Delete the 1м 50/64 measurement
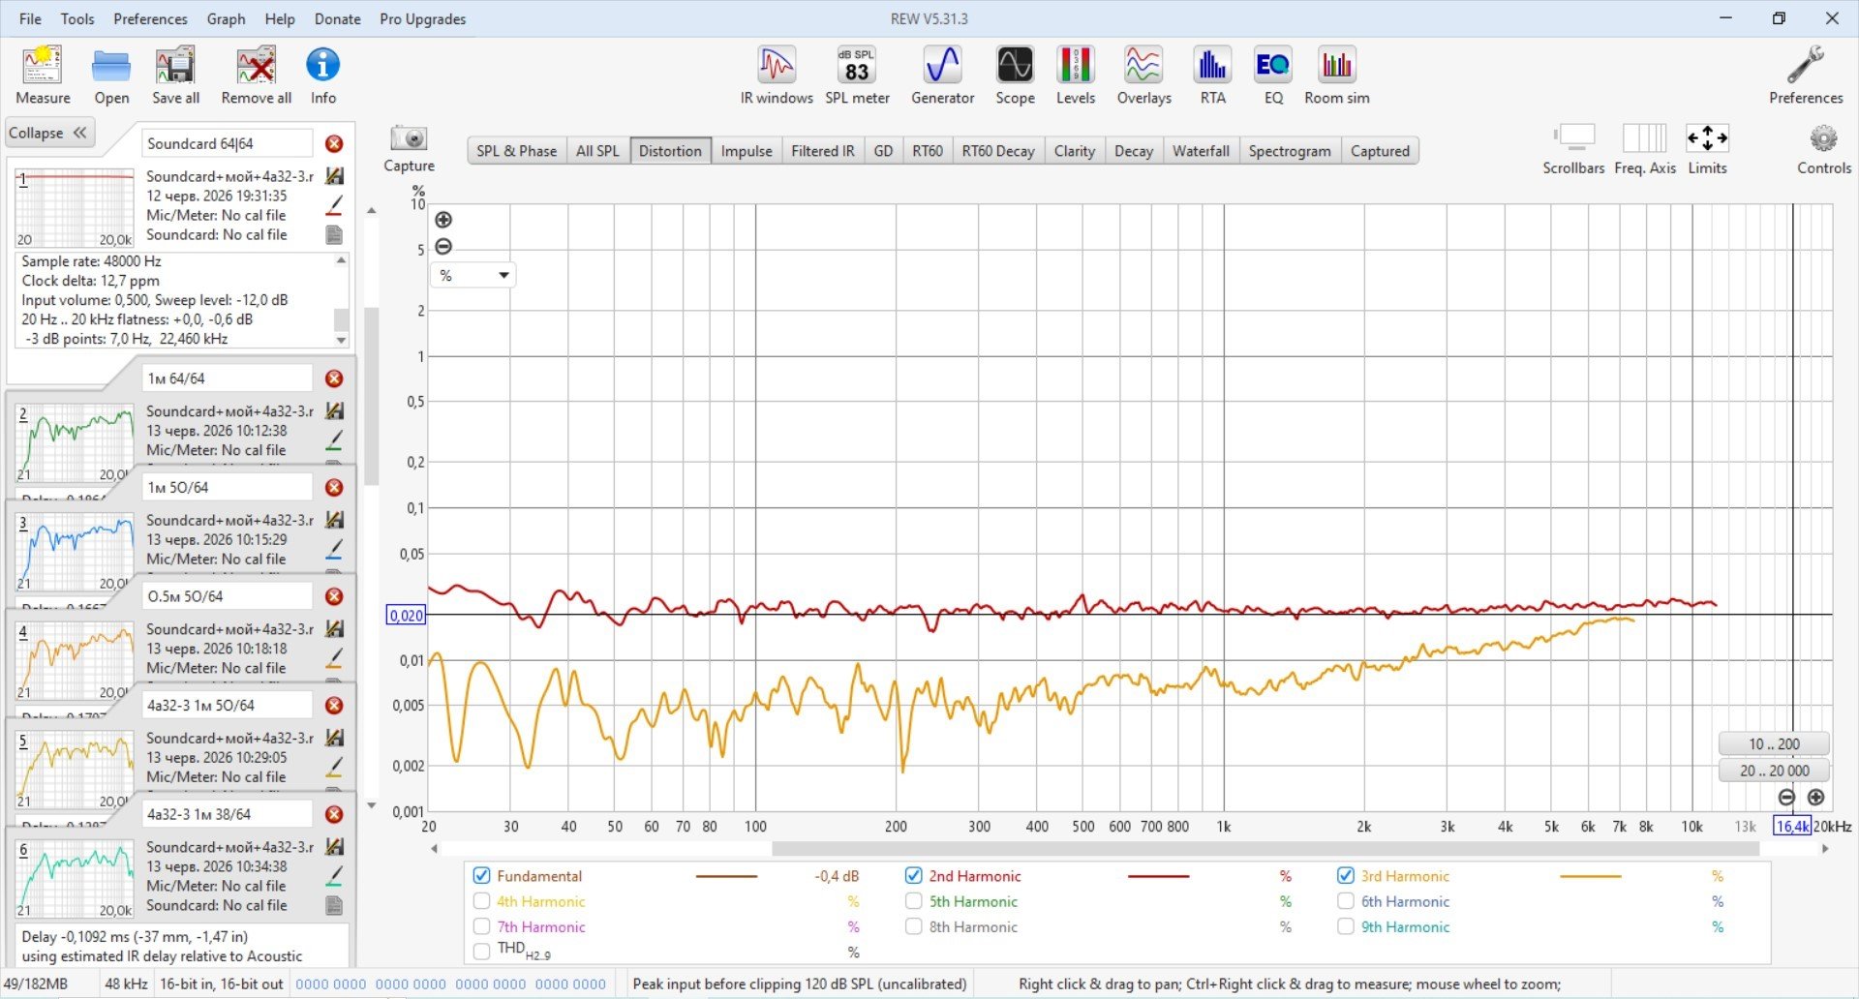 coord(334,488)
